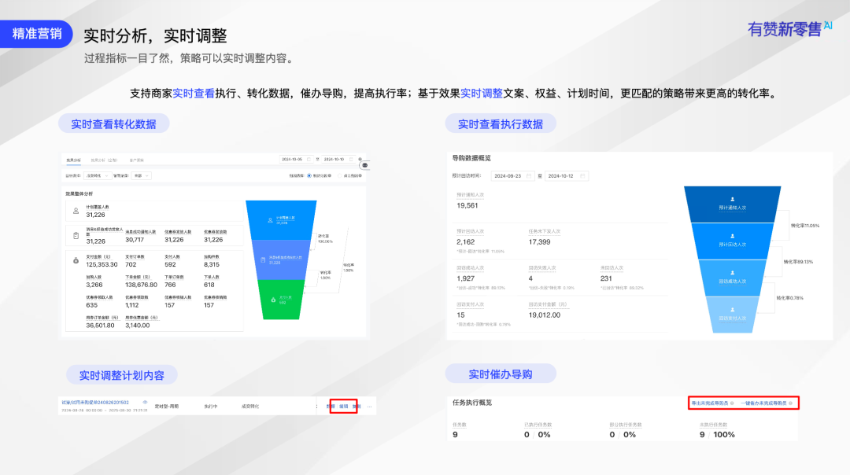Click the 转化率89.13% label beside the funnel

(x=798, y=262)
